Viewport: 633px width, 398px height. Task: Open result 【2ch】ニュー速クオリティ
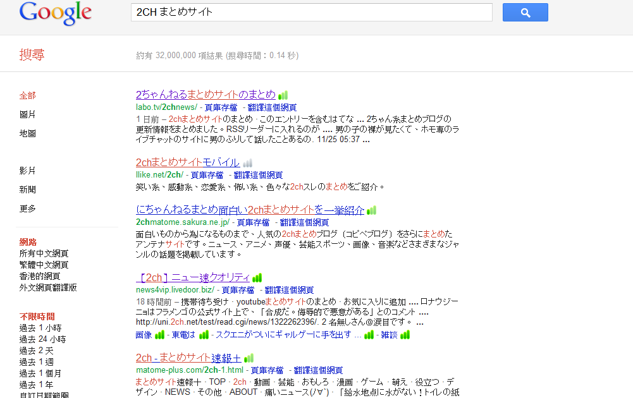(193, 277)
